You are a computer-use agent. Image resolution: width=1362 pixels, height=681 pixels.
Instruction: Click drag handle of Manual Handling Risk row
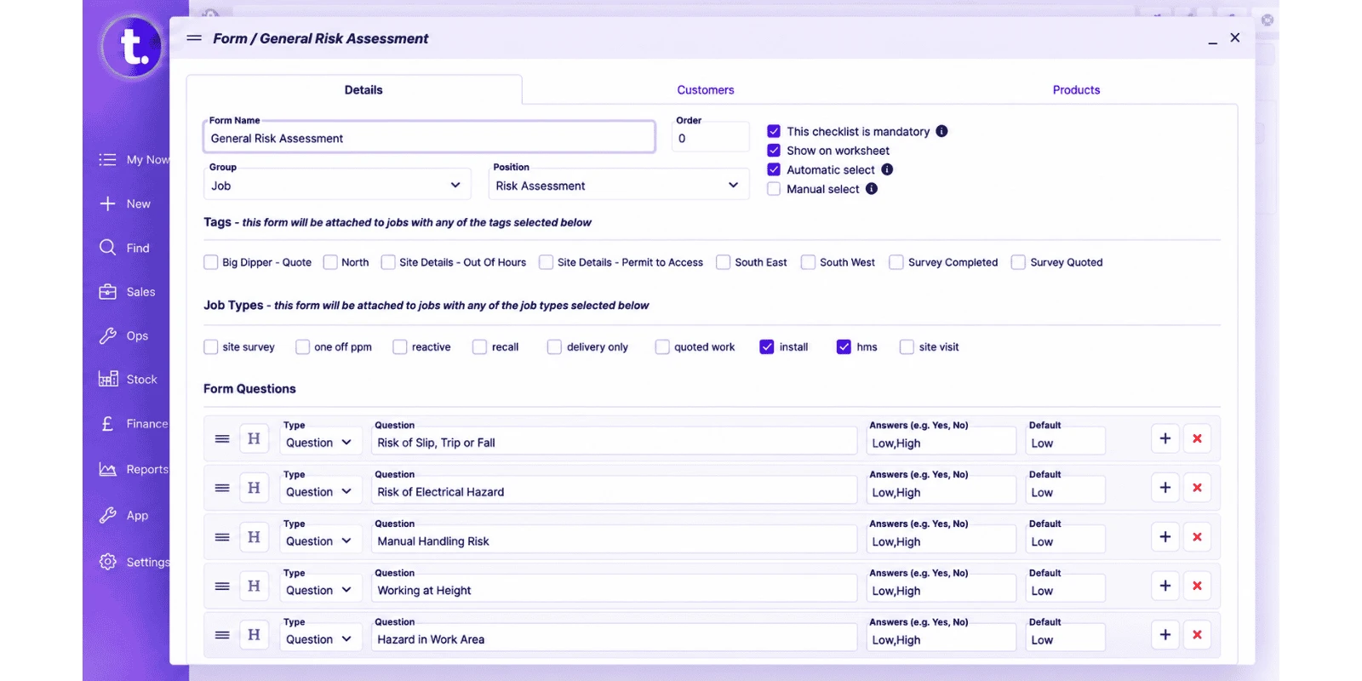click(x=222, y=537)
